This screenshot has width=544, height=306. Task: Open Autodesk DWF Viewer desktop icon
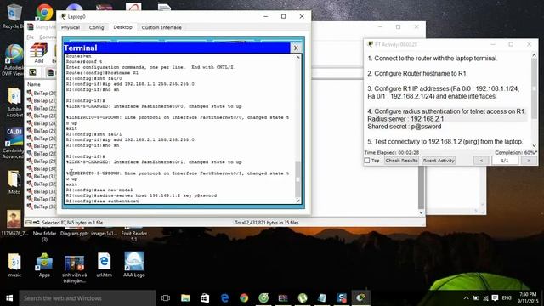(14, 59)
